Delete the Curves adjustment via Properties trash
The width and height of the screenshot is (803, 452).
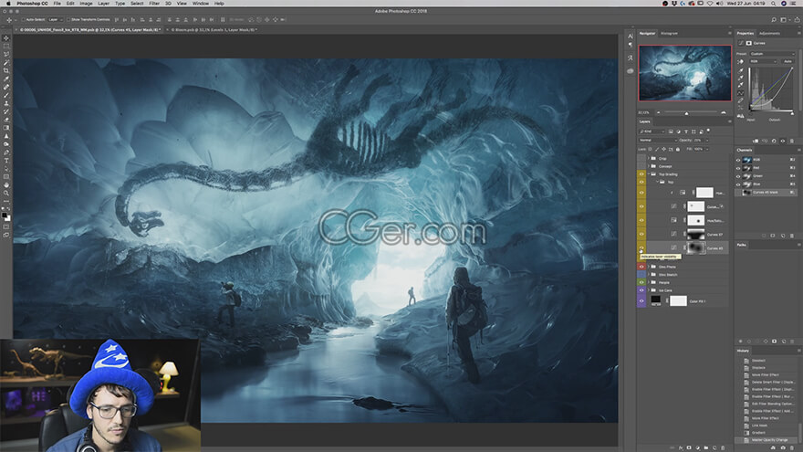click(x=792, y=141)
